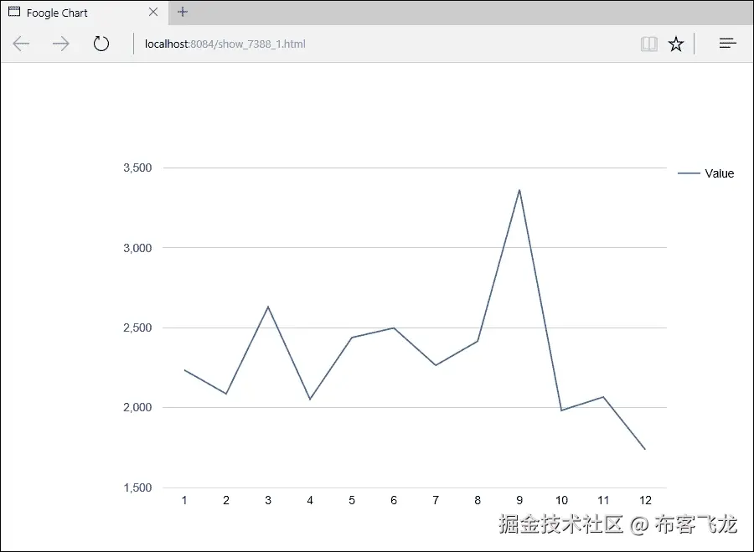Click x-axis label 7

(x=436, y=501)
